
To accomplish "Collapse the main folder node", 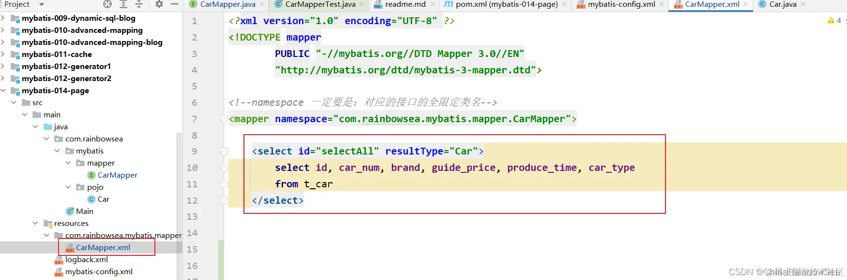I will point(25,115).
